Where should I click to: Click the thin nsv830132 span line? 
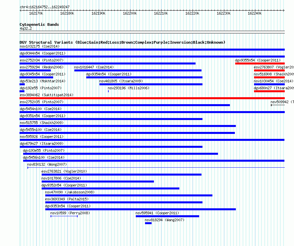(x=156, y=167)
